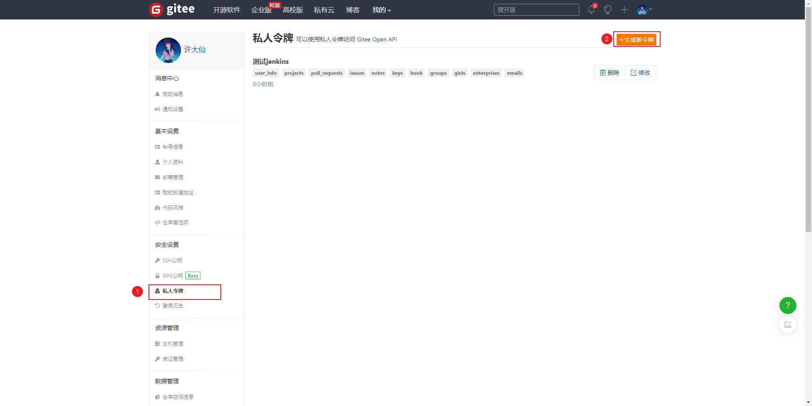The height and width of the screenshot is (406, 812).
Task: Click the feedback edit floating icon
Action: (x=787, y=324)
